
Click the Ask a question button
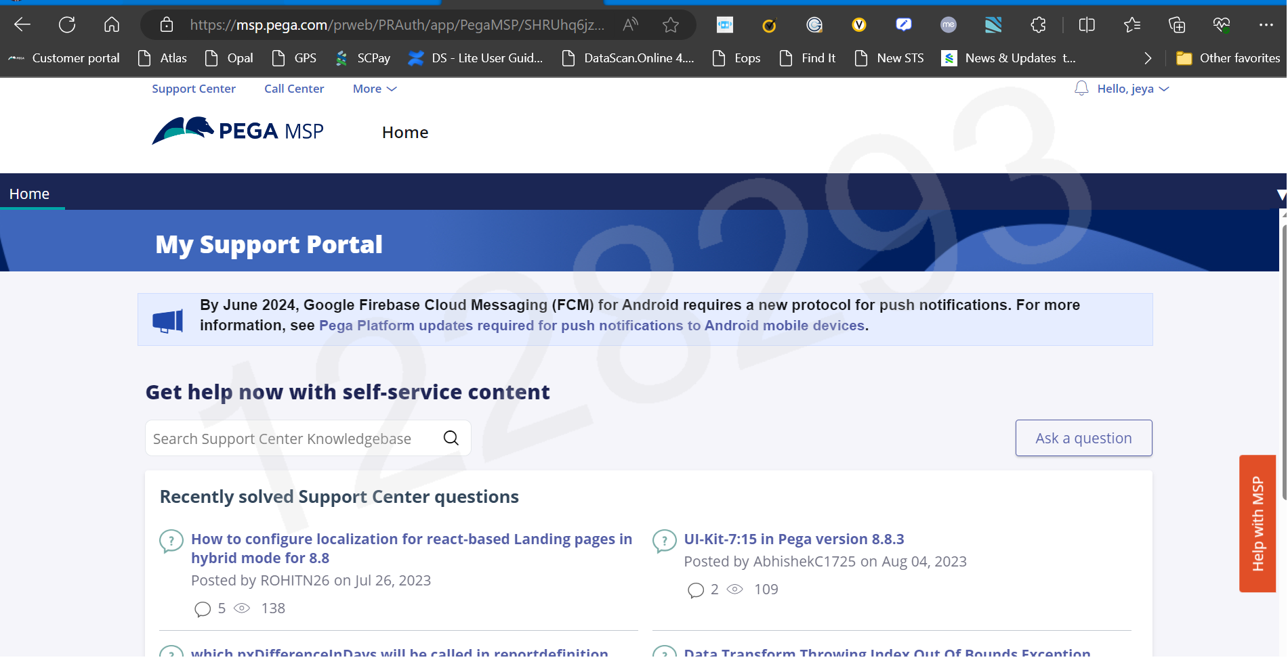pyautogui.click(x=1083, y=438)
